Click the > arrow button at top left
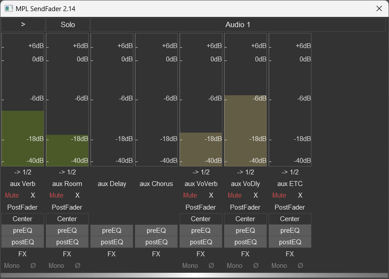This screenshot has height=279, width=389. (x=23, y=25)
